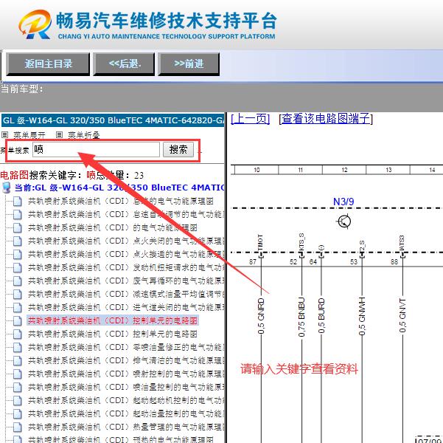Click column header 11 in circuit diagram
The height and width of the screenshot is (443, 443).
(x=300, y=170)
